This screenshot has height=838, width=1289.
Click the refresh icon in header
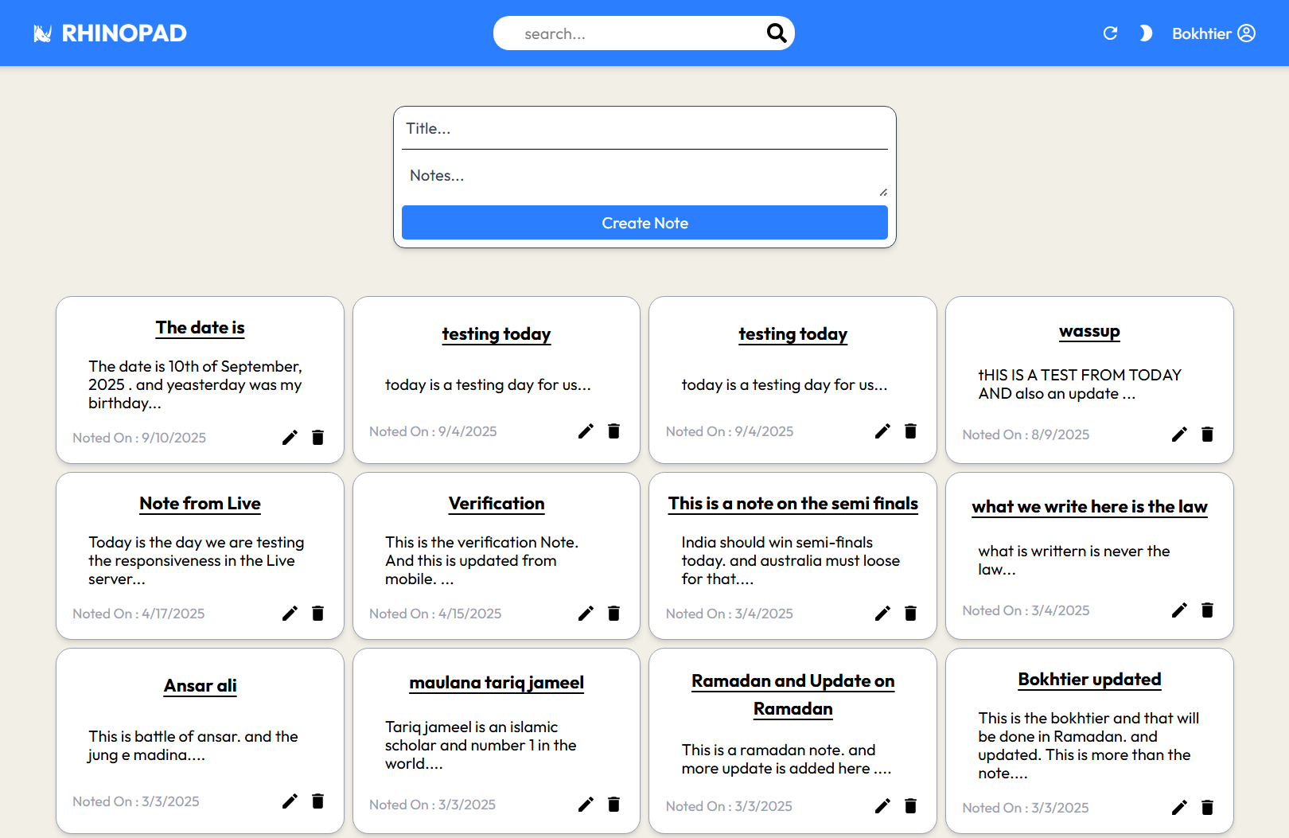click(x=1110, y=33)
